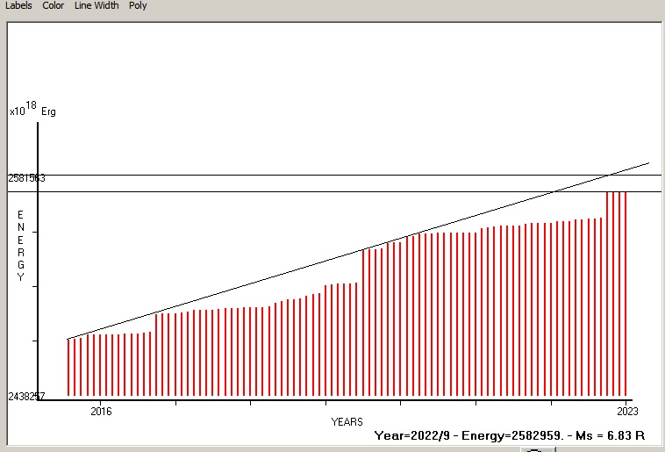Image resolution: width=665 pixels, height=452 pixels.
Task: Click the 2023 x-axis label
Action: coord(626,411)
